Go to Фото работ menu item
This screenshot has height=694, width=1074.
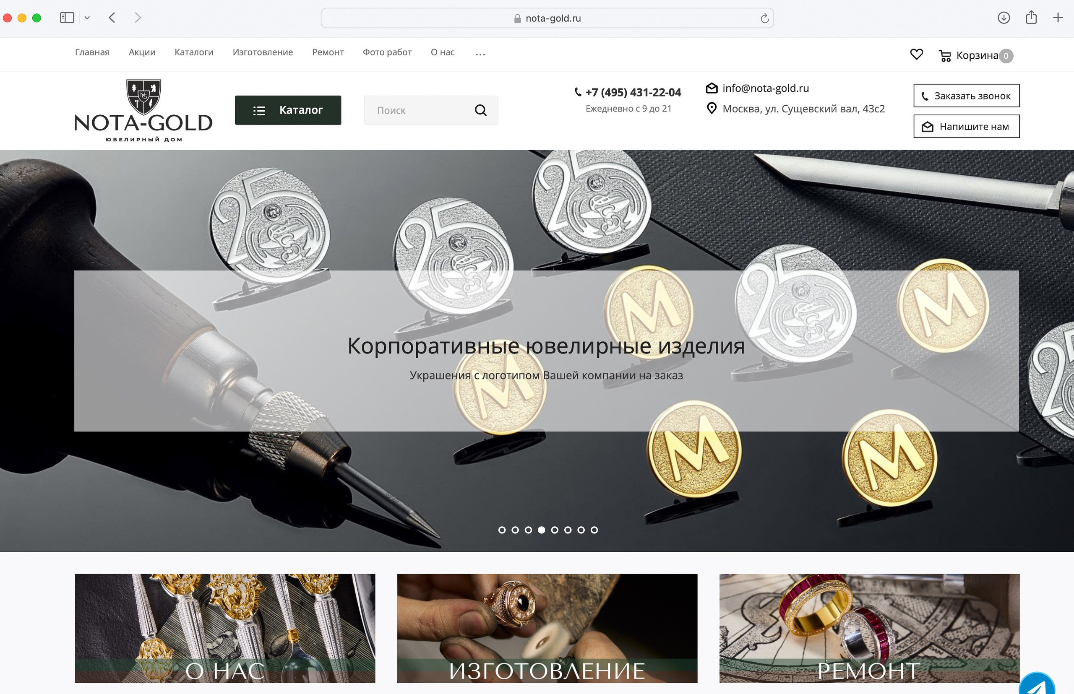[x=387, y=52]
